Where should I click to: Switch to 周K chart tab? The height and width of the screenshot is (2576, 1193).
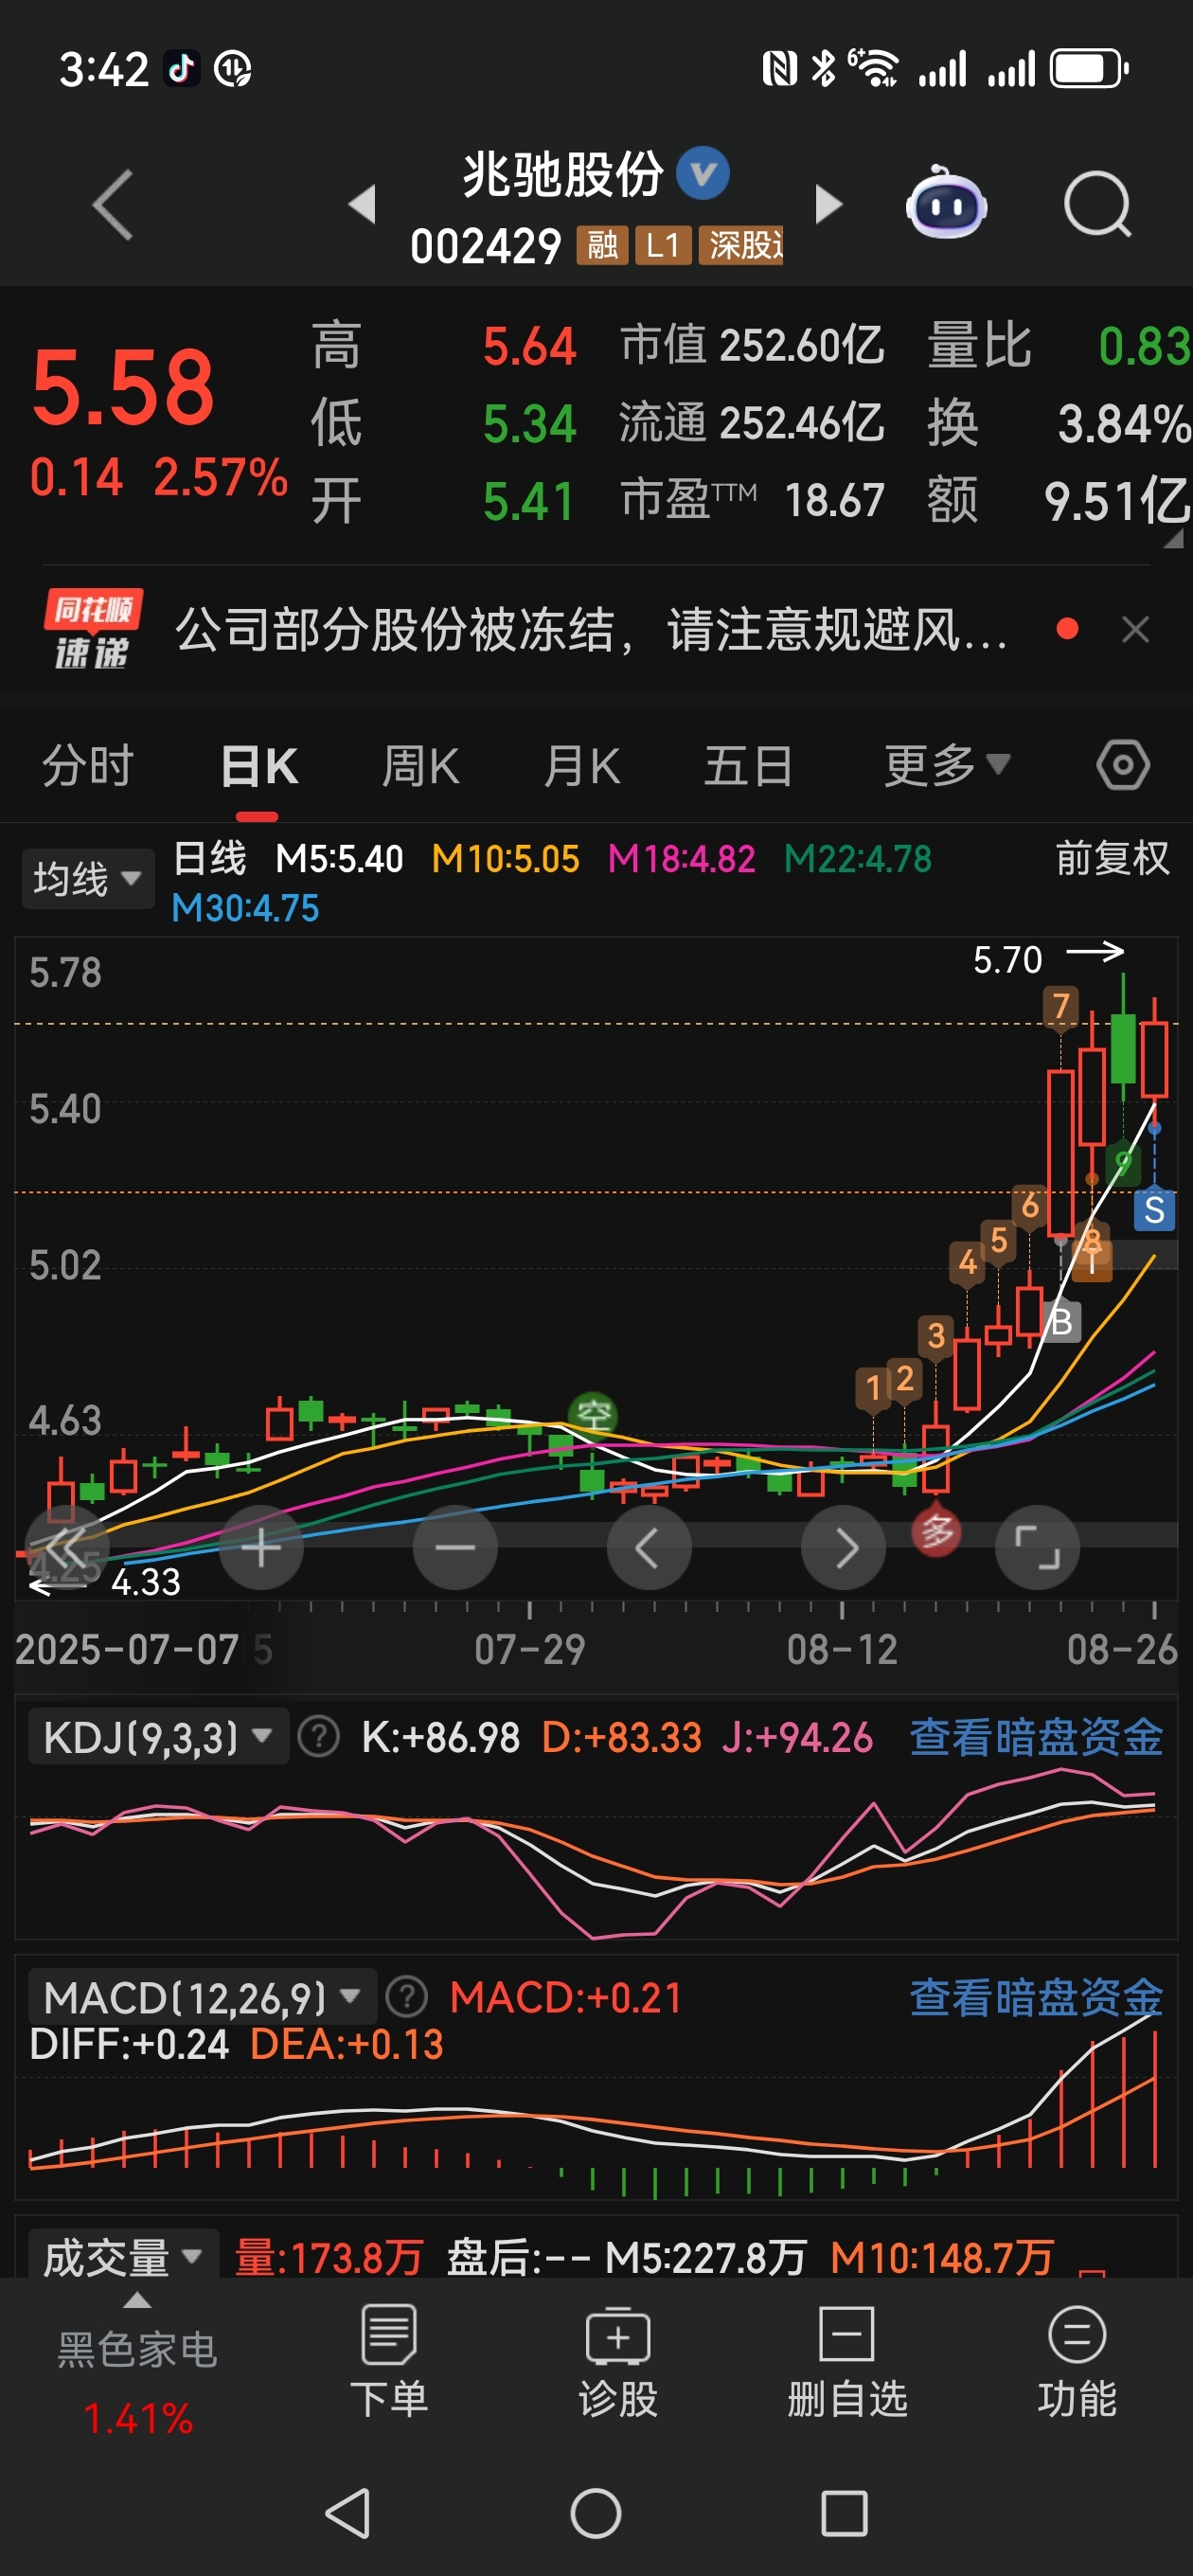(421, 767)
